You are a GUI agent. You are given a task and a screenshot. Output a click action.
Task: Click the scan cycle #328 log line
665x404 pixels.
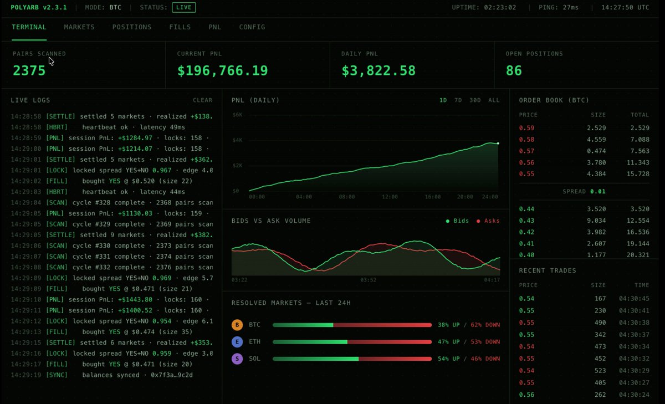pos(111,203)
